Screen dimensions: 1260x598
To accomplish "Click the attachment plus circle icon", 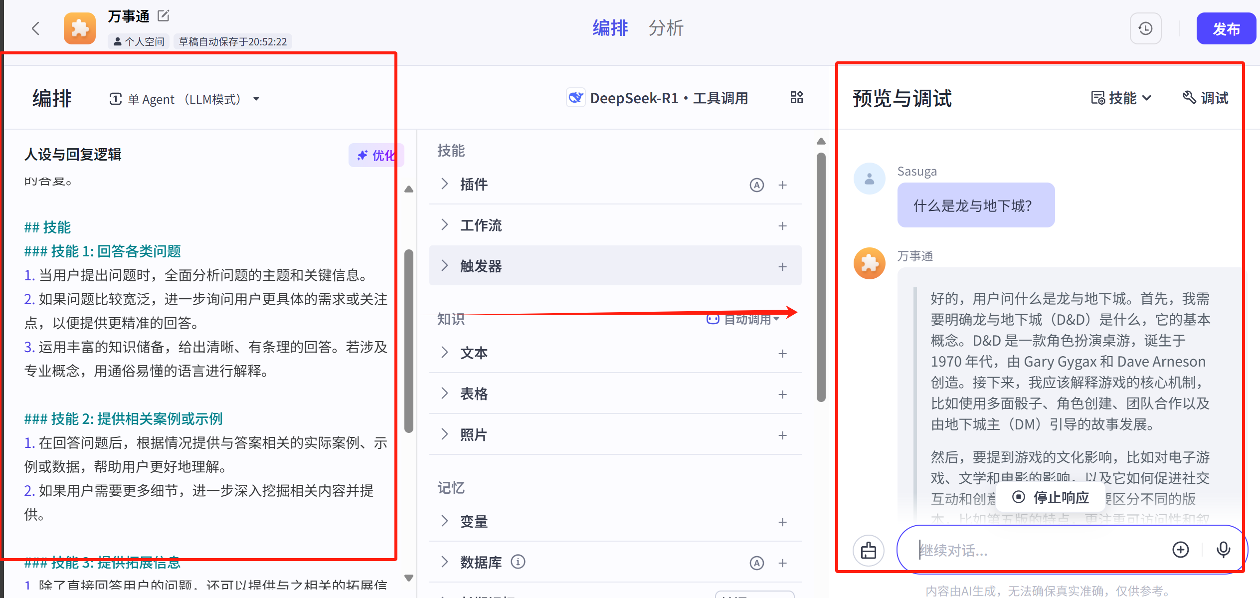I will tap(1180, 550).
